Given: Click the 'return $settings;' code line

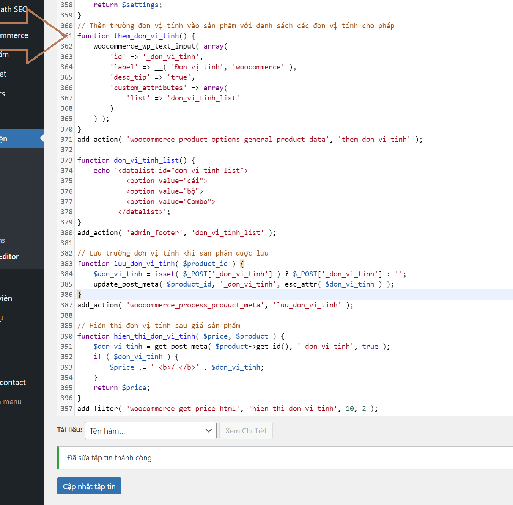Looking at the screenshot, I should coord(128,5).
